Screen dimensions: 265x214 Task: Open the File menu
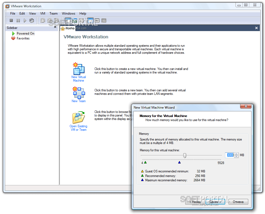(x=13, y=14)
